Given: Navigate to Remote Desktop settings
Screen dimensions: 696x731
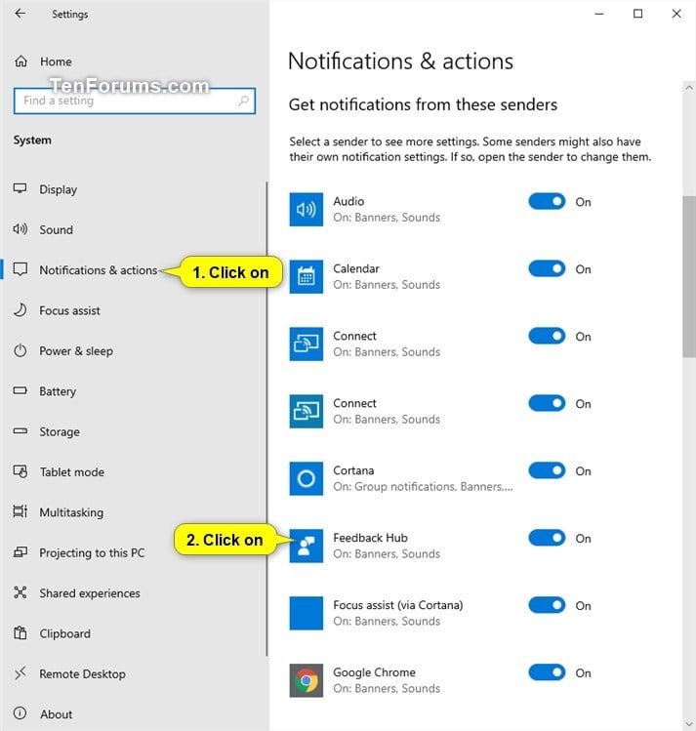Looking at the screenshot, I should tap(83, 673).
